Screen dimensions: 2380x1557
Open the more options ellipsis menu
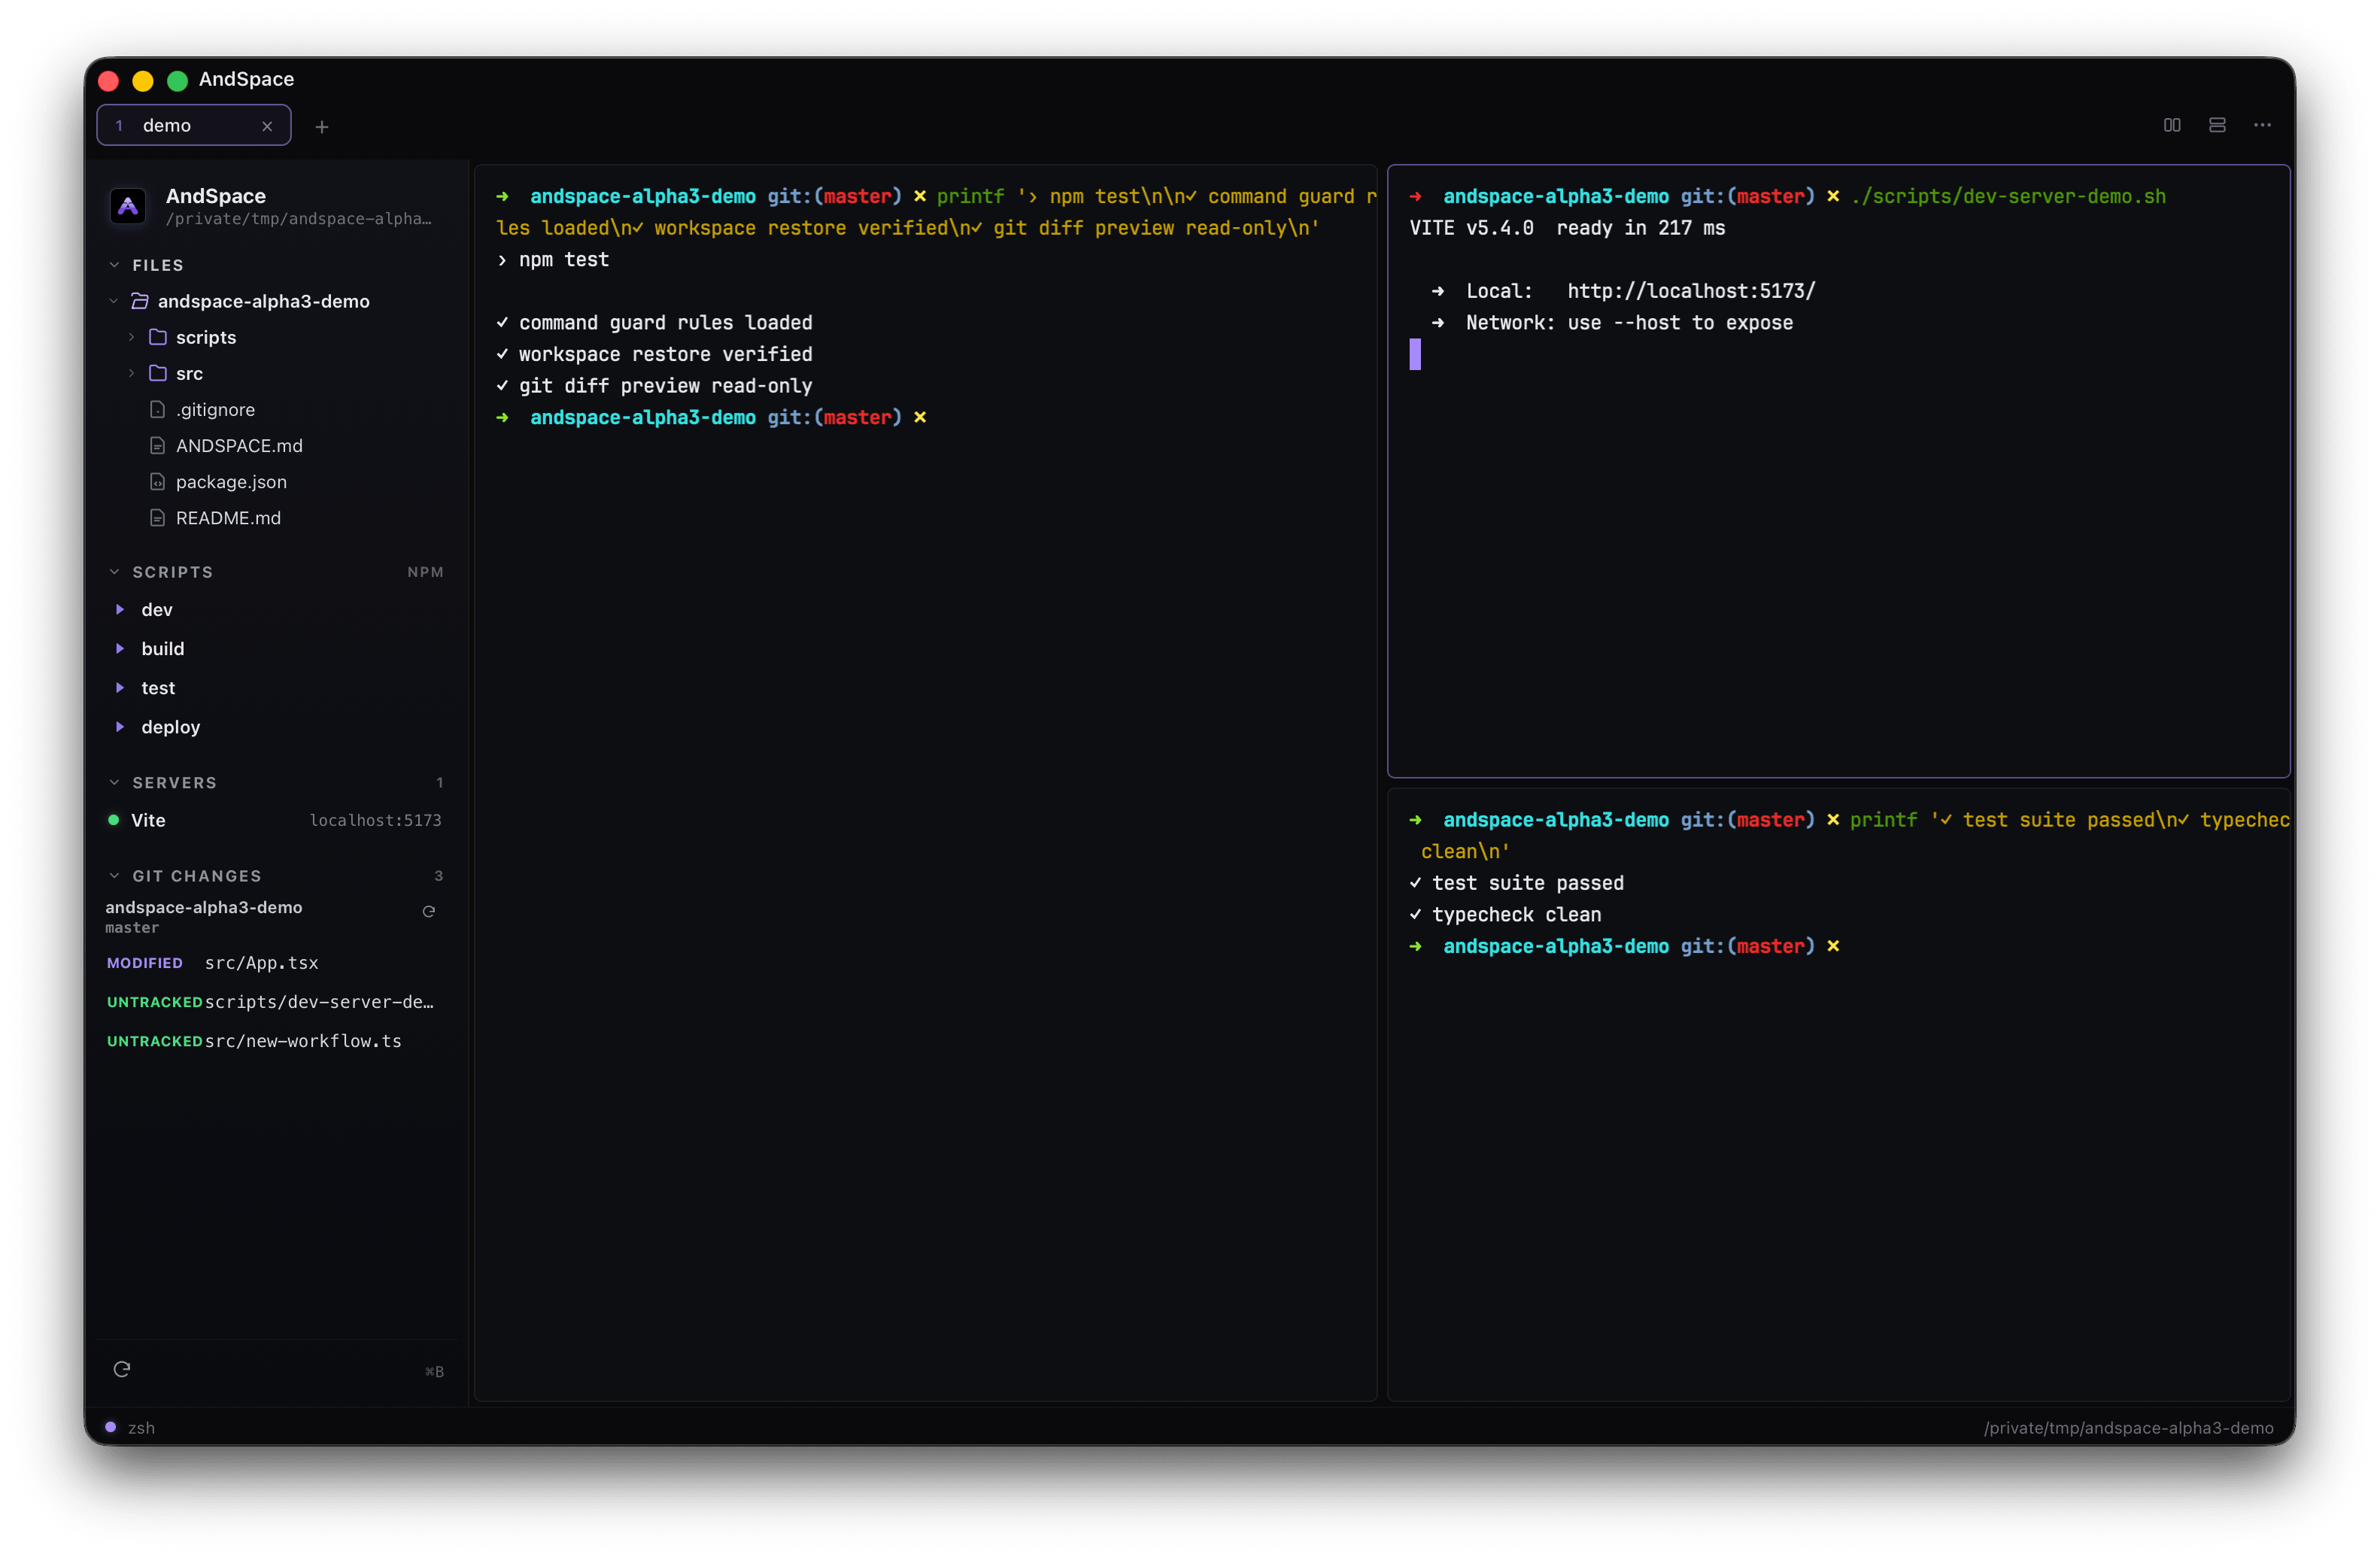(2262, 125)
